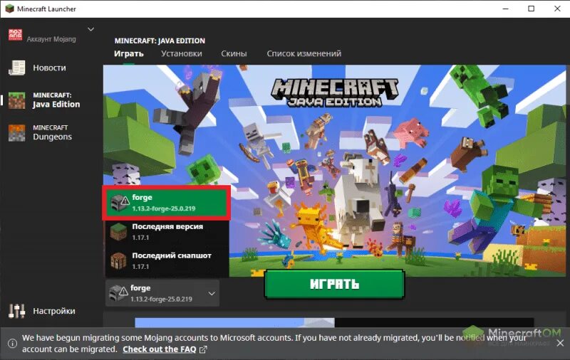Open the Новости section
This screenshot has width=570, height=360.
(49, 68)
